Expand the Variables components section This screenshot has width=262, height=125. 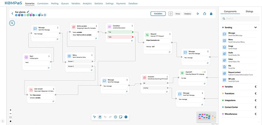click(255, 87)
